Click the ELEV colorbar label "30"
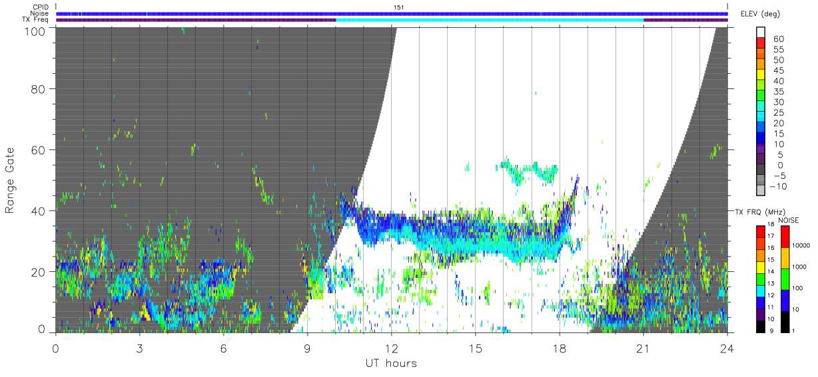 tap(778, 102)
